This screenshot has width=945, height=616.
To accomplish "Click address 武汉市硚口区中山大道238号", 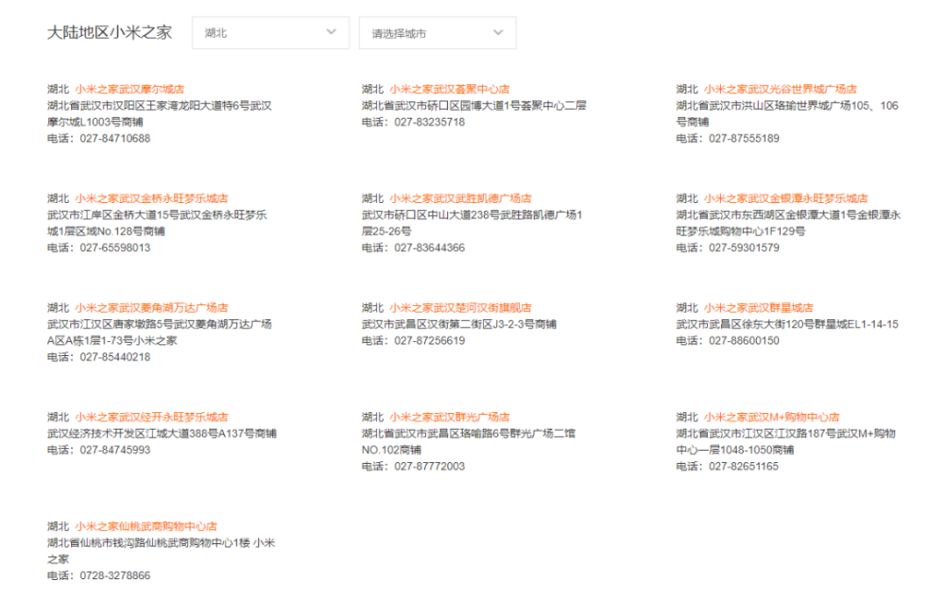I will [472, 223].
